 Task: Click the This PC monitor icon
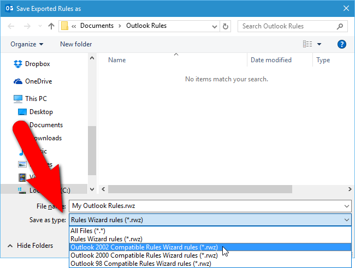point(18,99)
